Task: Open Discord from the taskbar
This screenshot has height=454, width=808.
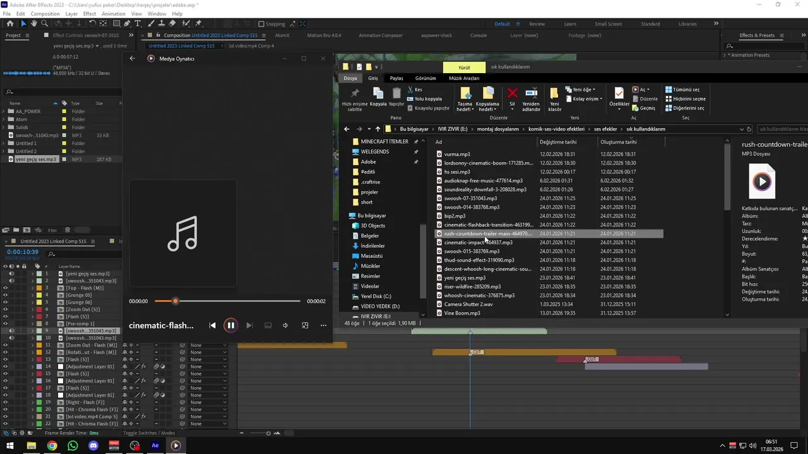Action: [93, 446]
